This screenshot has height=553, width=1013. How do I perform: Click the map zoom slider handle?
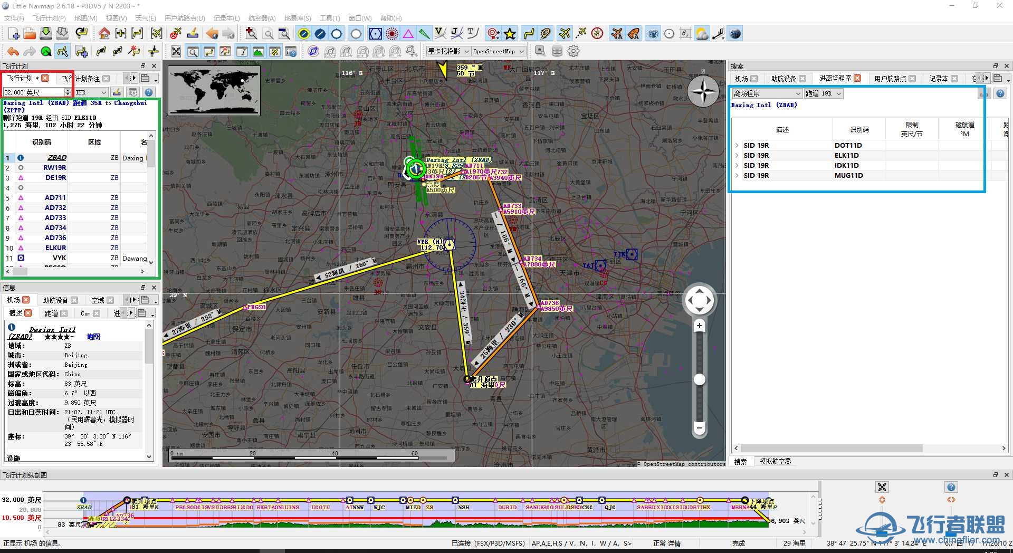tap(700, 379)
